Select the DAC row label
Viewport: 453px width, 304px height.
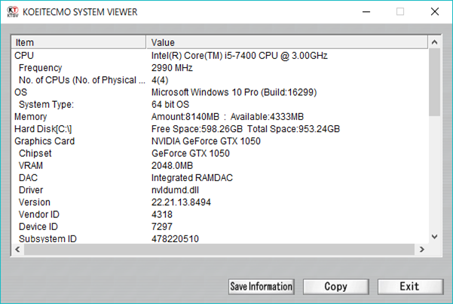(28, 177)
